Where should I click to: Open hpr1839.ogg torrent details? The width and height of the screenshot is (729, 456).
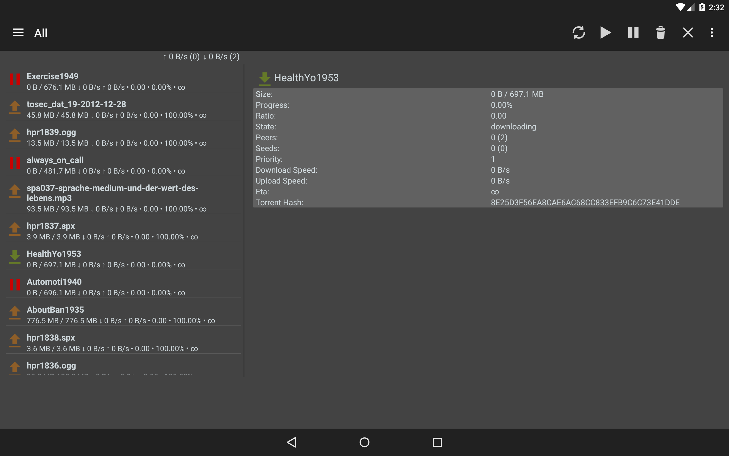(123, 137)
